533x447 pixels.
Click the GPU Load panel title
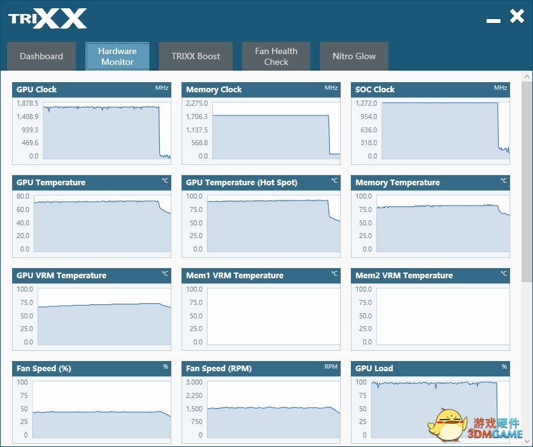coord(374,369)
